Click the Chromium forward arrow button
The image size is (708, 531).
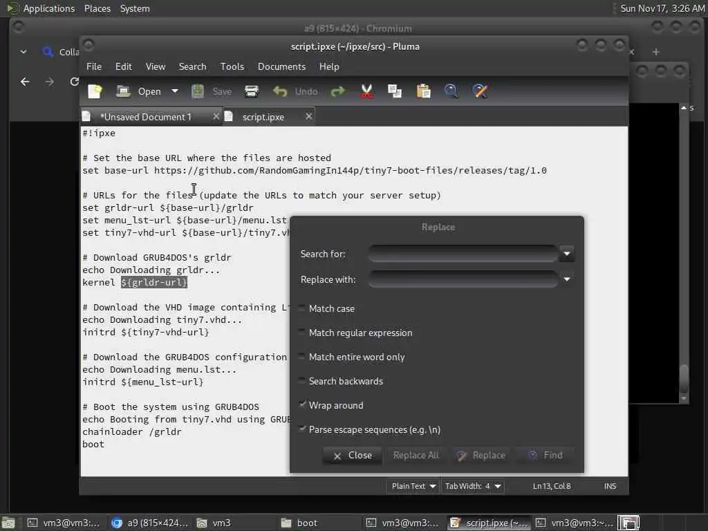[50, 82]
